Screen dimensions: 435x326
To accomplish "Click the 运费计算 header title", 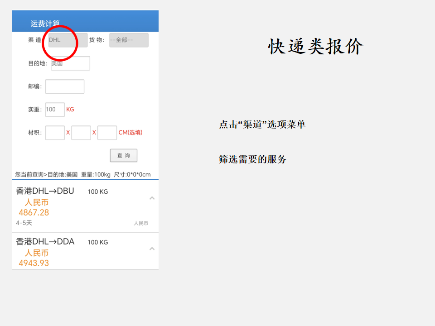I will [x=45, y=24].
